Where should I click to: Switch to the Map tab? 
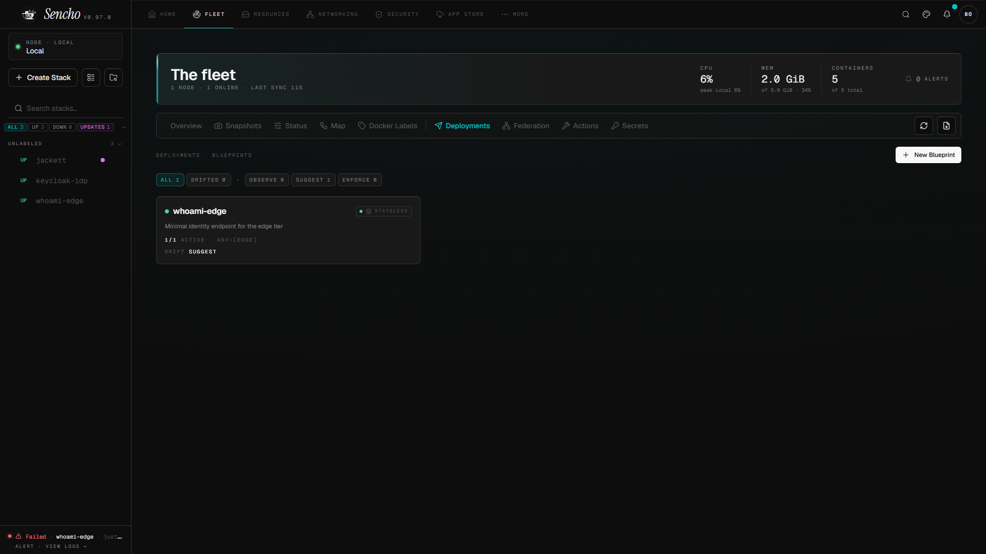(x=332, y=126)
